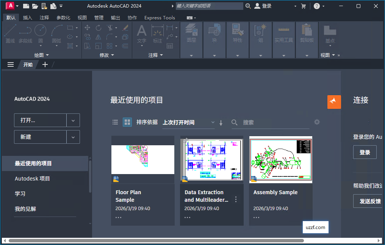Open the Express Tools ribbon tab
385x245 pixels.
click(159, 17)
